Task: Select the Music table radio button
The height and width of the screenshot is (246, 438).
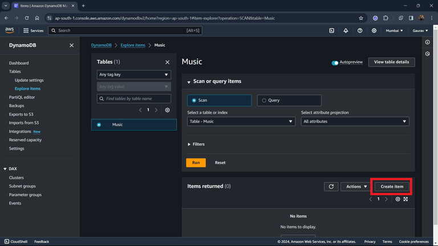Action: (x=99, y=125)
